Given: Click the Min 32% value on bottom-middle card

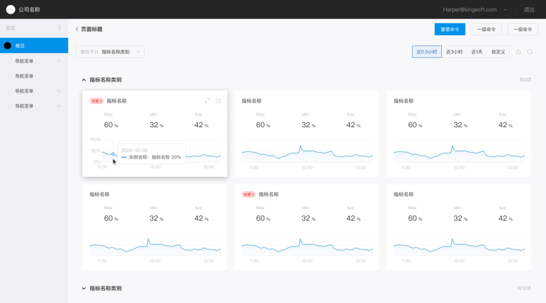Looking at the screenshot, I should 308,219.
